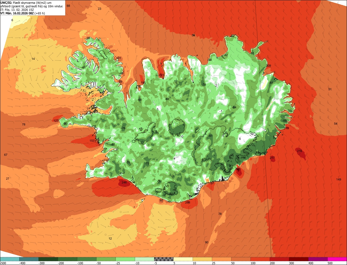Click the value '217' off the southeast coast
The width and height of the screenshot is (347, 265).
click(x=272, y=158)
